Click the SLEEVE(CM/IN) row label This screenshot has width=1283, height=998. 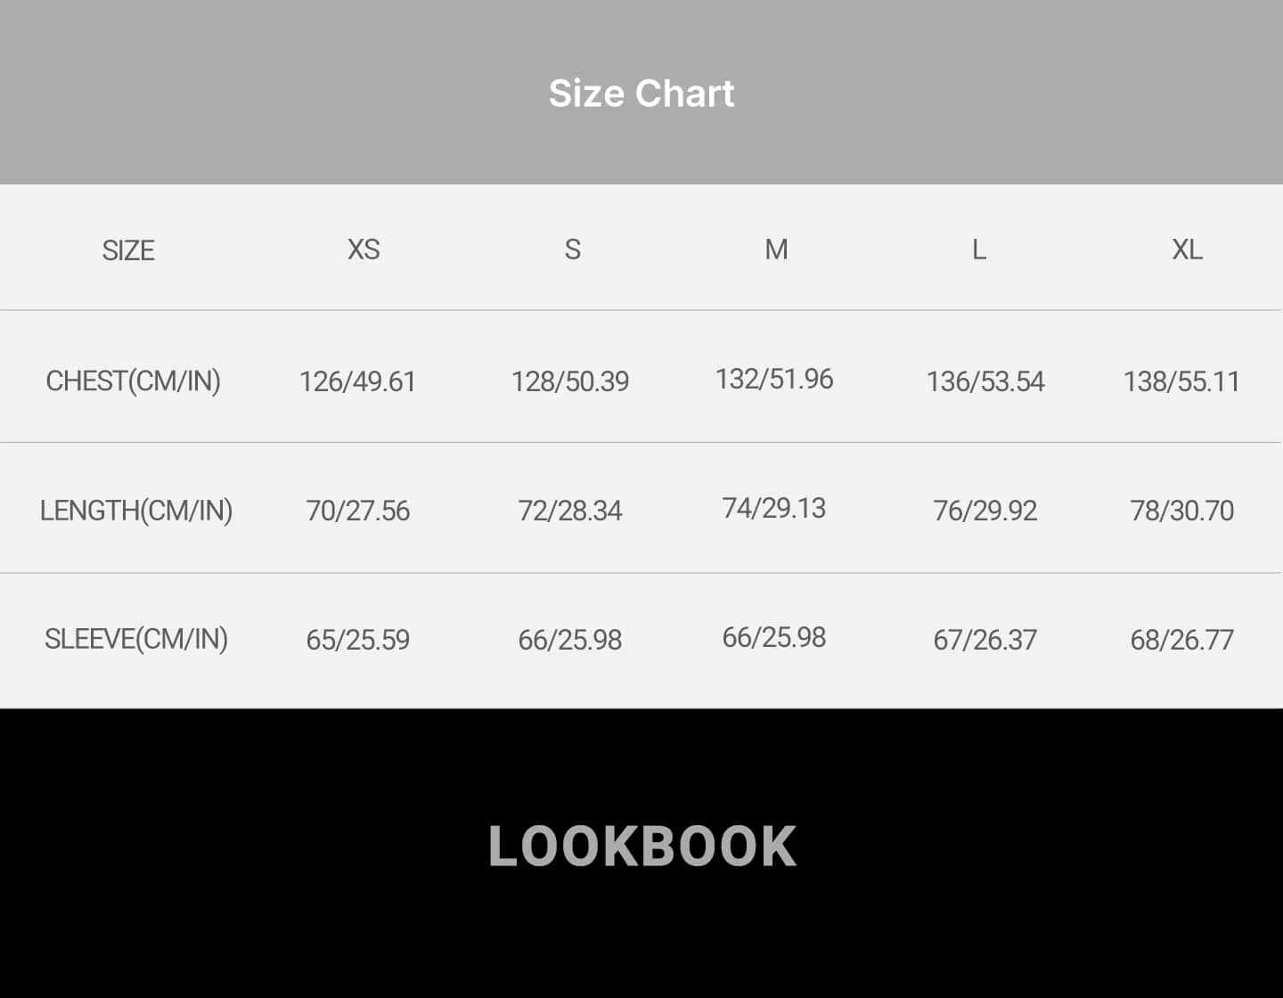(136, 639)
